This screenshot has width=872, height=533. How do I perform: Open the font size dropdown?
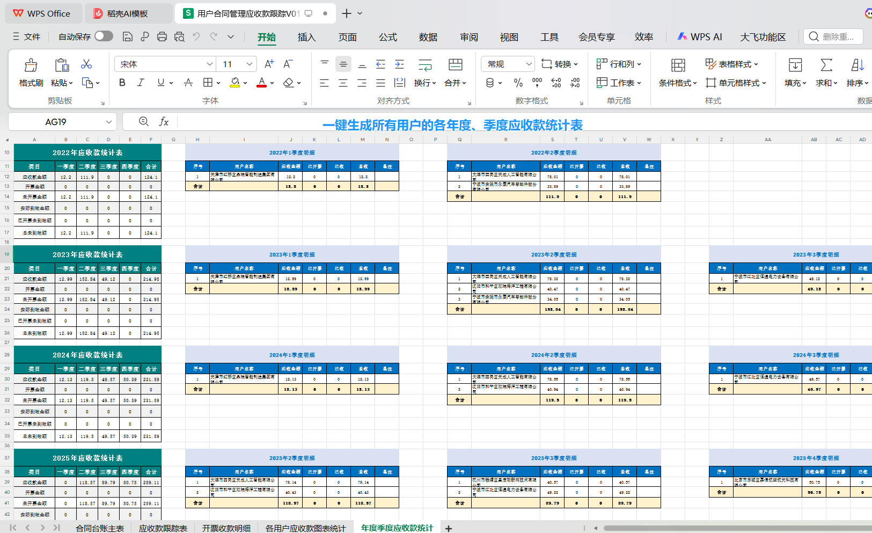tap(250, 64)
